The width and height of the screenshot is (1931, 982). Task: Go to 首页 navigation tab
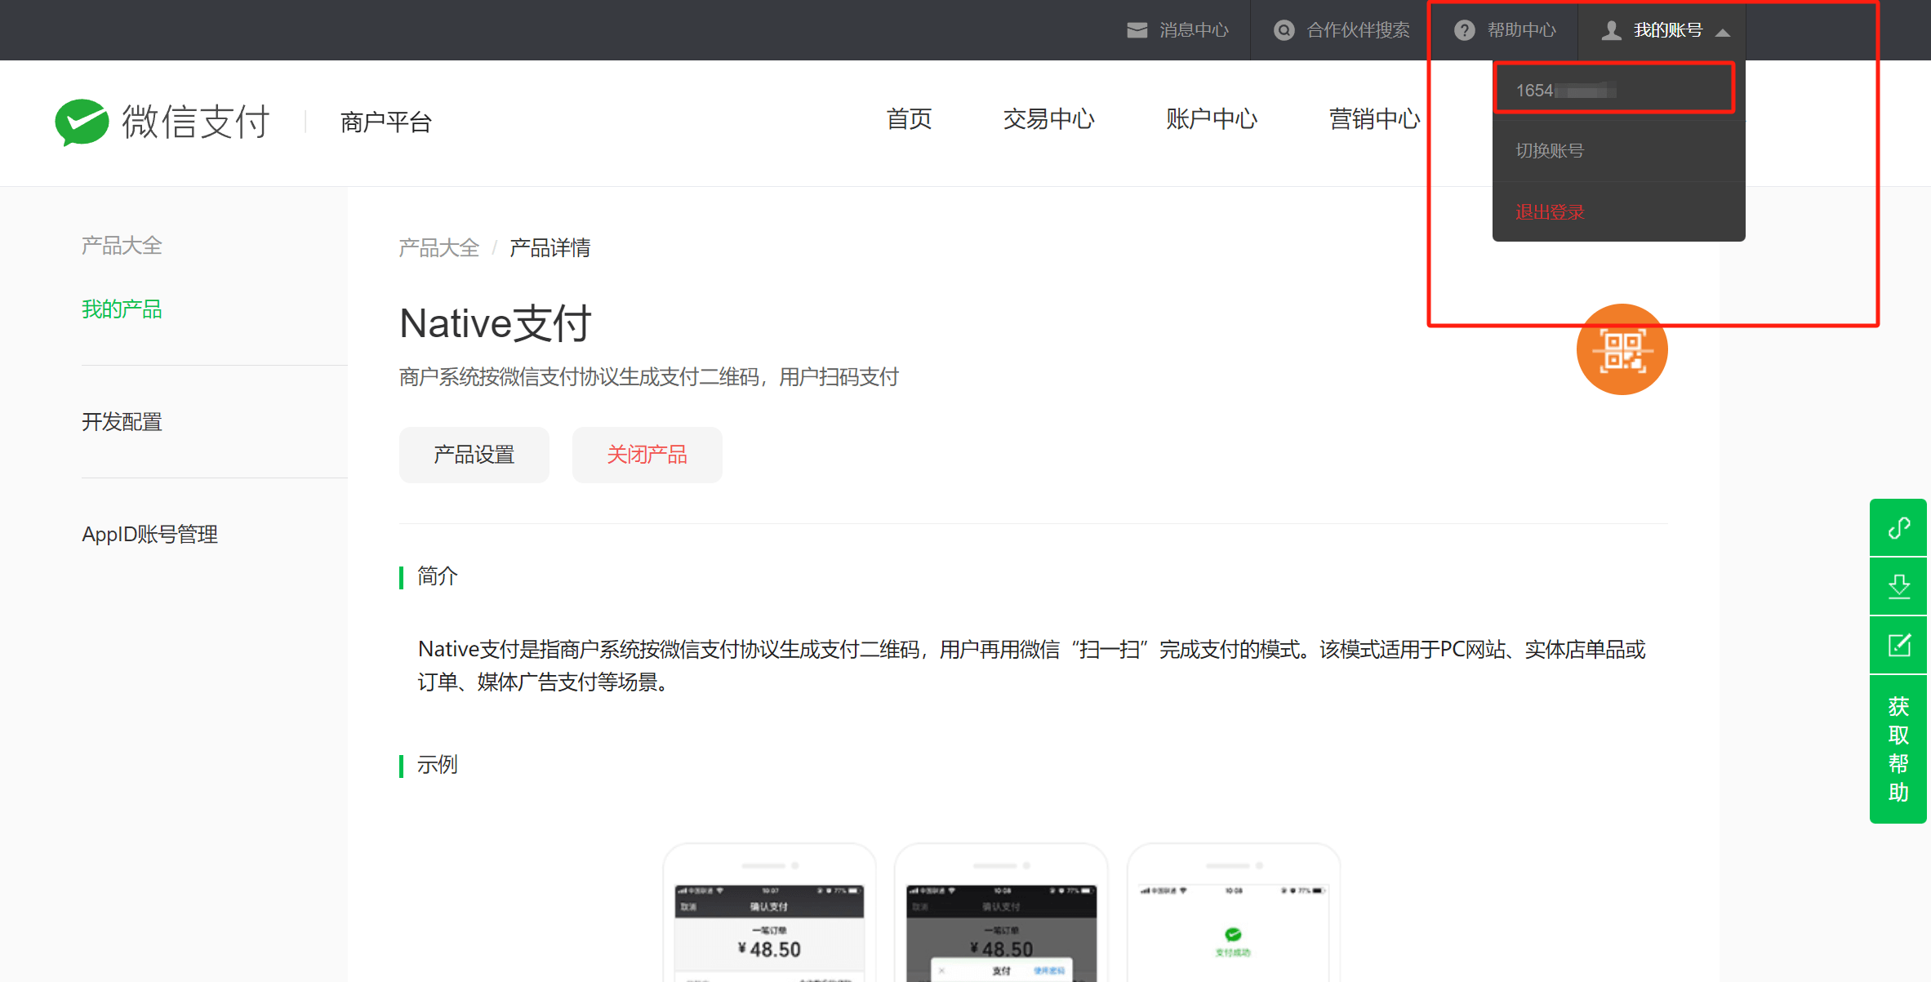(909, 119)
